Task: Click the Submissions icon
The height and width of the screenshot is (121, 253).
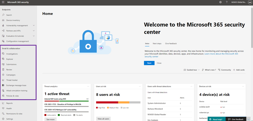Action: tap(3, 64)
